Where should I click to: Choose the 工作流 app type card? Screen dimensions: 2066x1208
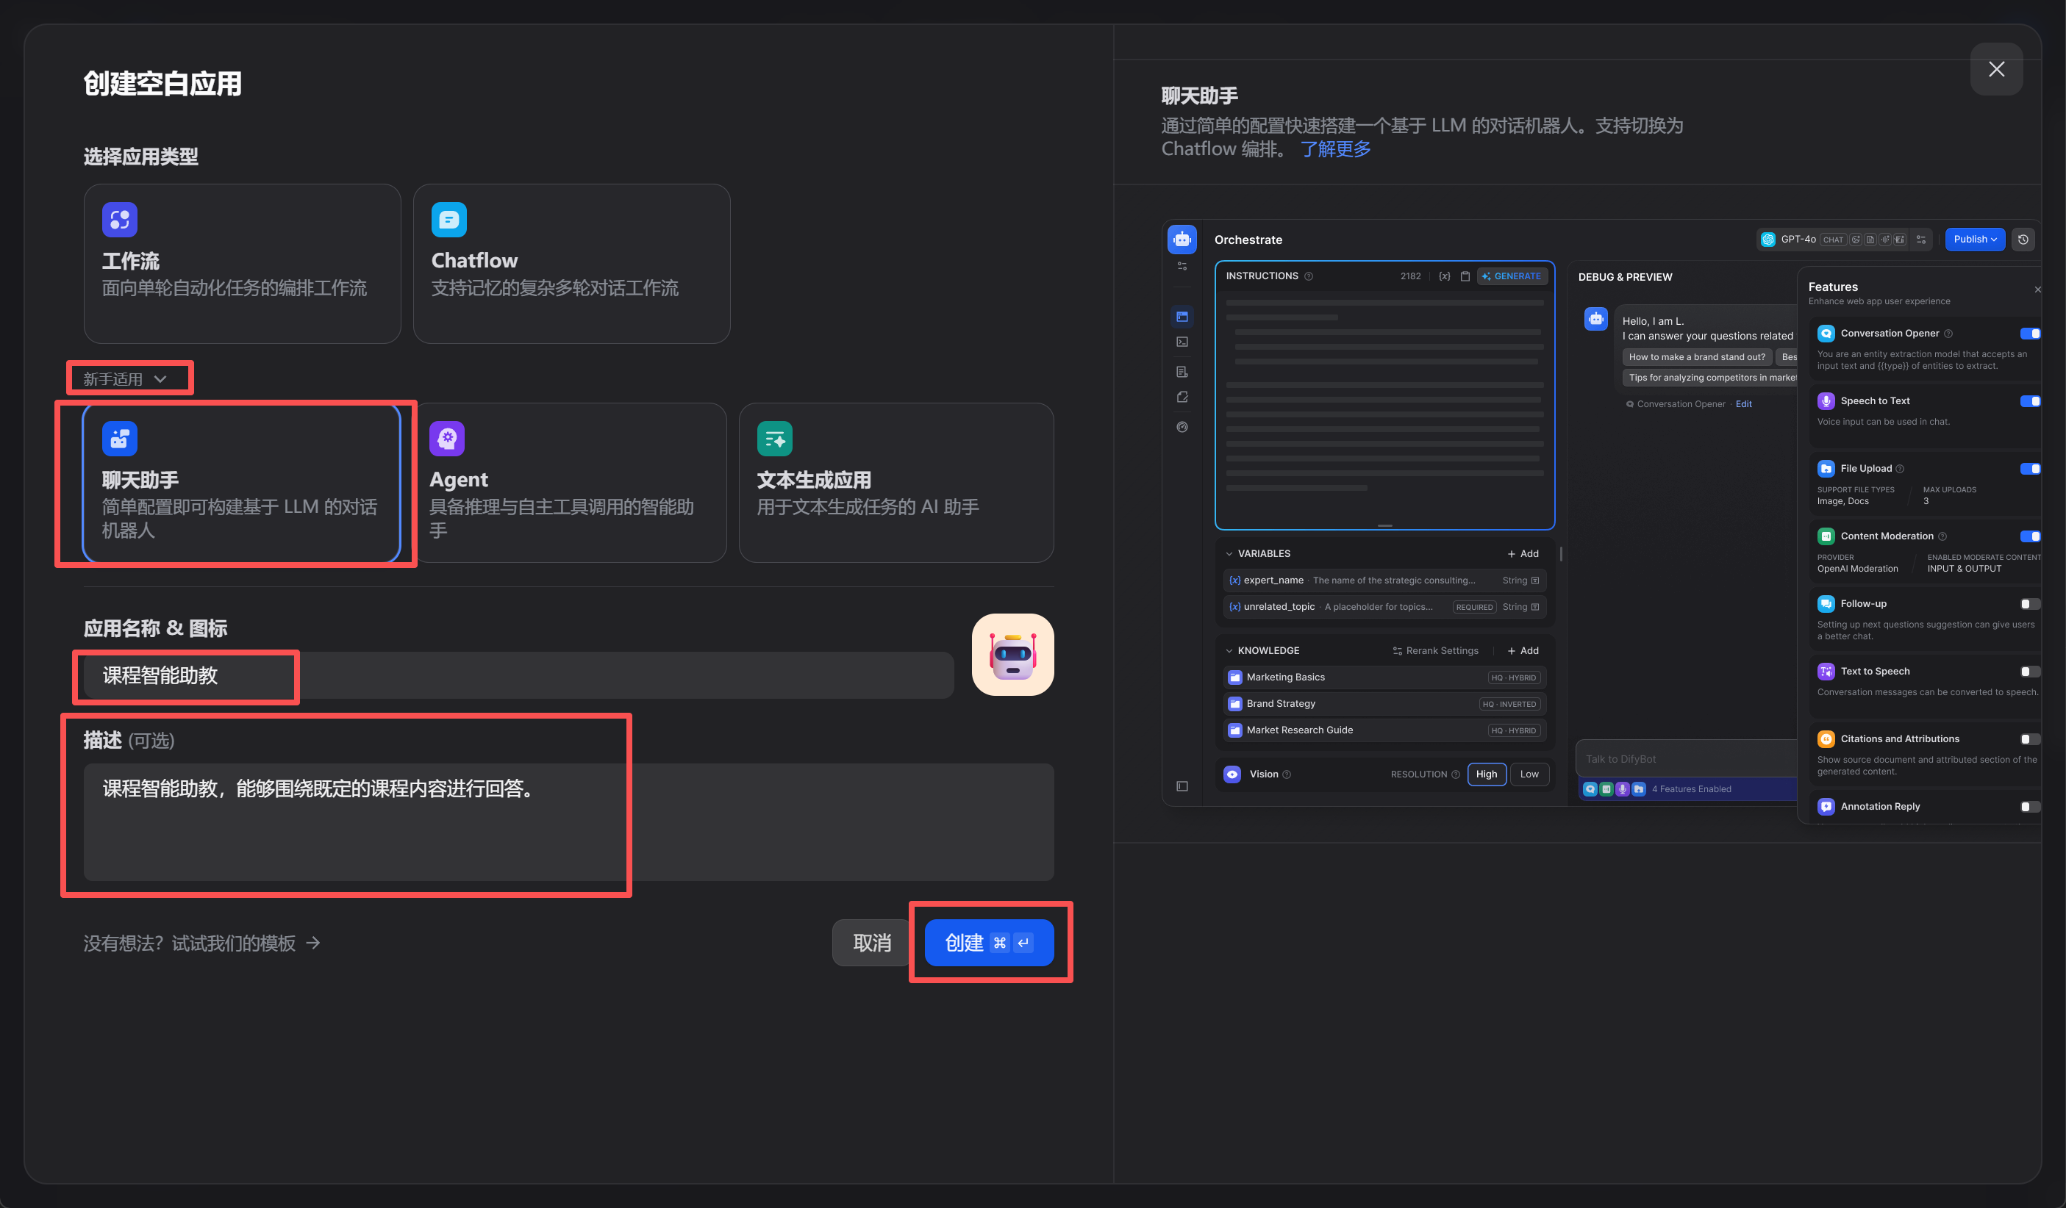(x=242, y=263)
